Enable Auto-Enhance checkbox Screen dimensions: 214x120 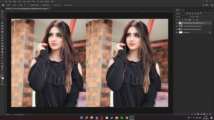pyautogui.click(x=41, y=5)
